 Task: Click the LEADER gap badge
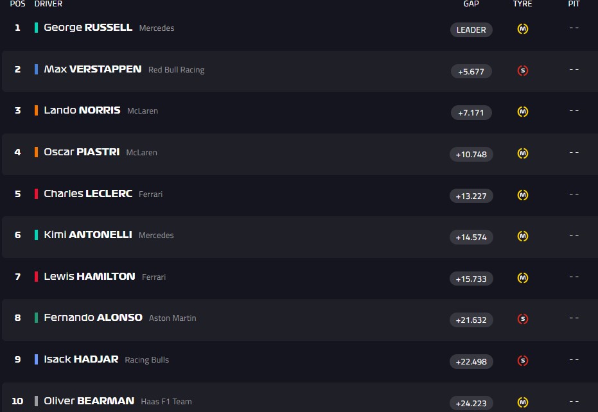tap(471, 30)
